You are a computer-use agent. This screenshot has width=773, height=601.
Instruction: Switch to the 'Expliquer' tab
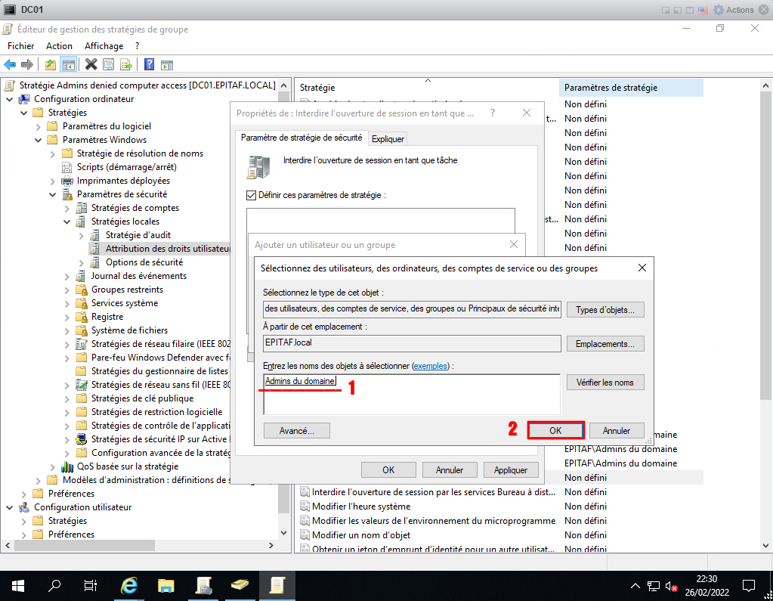click(x=388, y=138)
